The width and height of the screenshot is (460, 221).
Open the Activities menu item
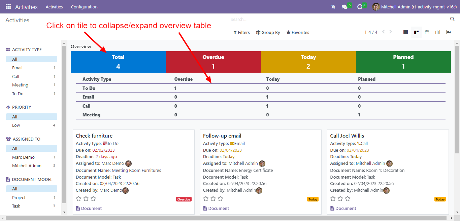click(54, 7)
